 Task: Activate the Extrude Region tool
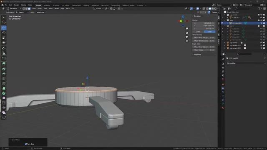point(4,64)
